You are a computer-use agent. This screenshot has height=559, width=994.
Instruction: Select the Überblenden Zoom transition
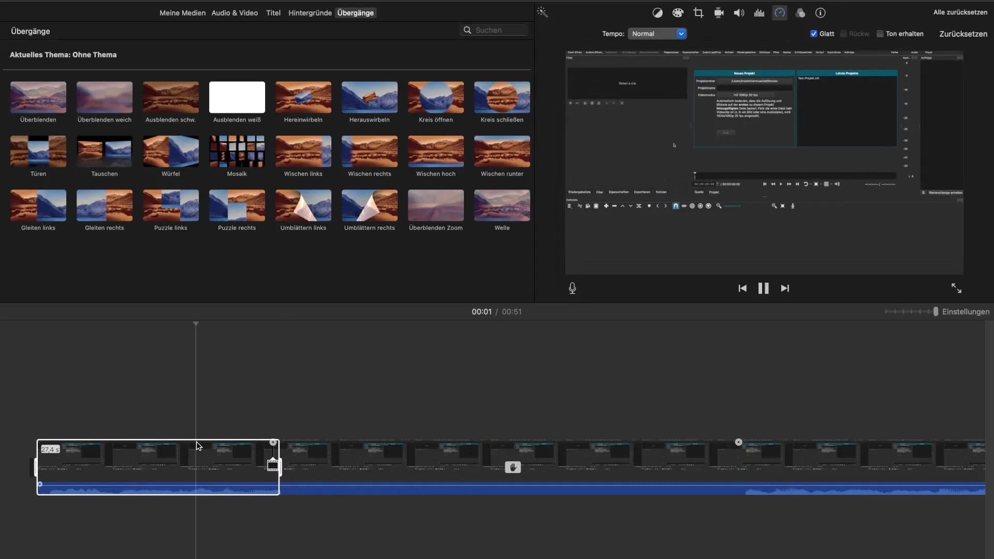click(x=436, y=205)
